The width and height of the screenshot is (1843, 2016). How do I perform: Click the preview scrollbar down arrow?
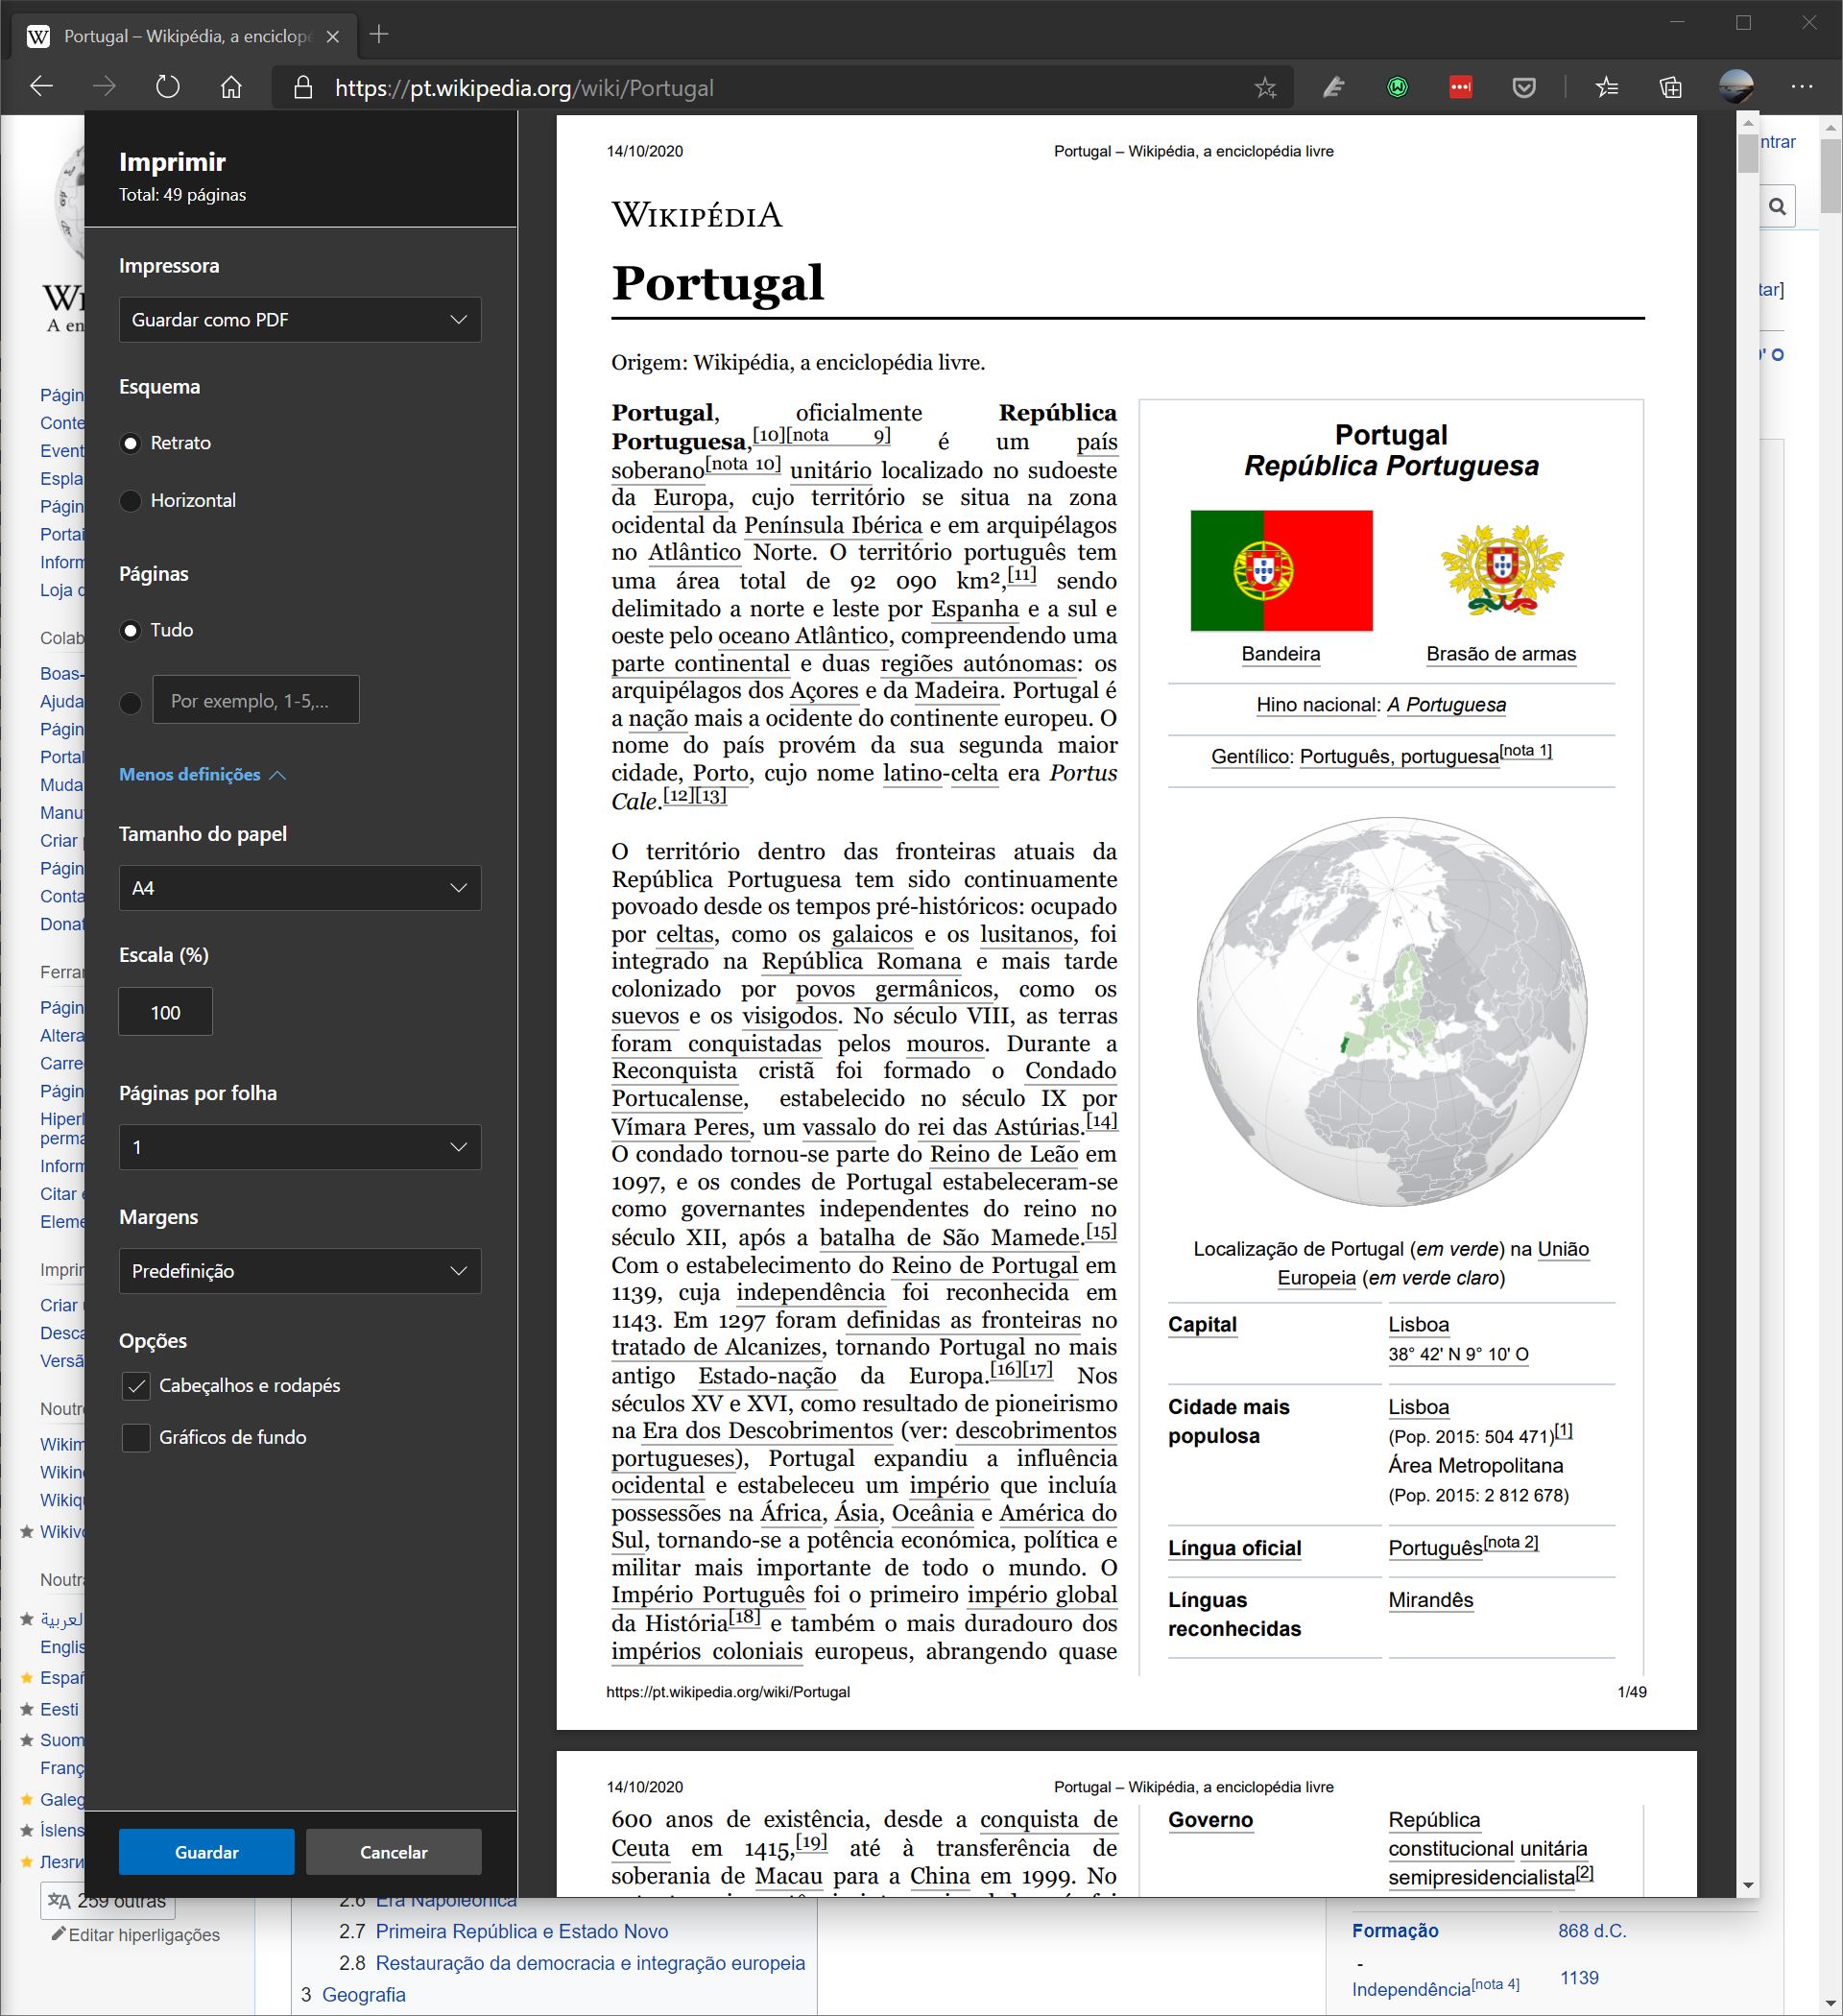tap(1748, 1885)
